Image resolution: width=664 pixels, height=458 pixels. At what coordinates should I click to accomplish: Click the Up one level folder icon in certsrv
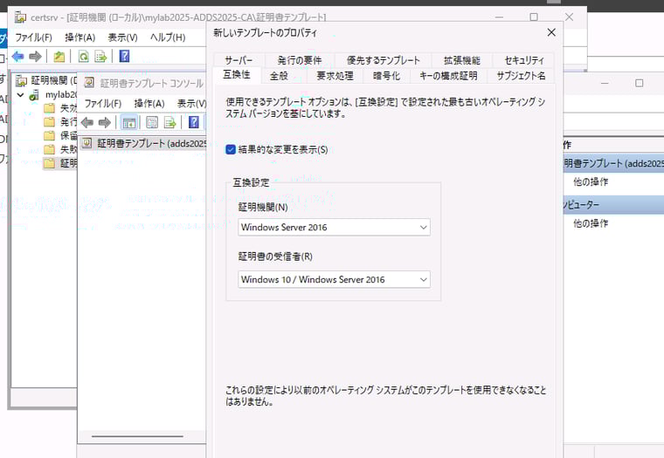59,56
